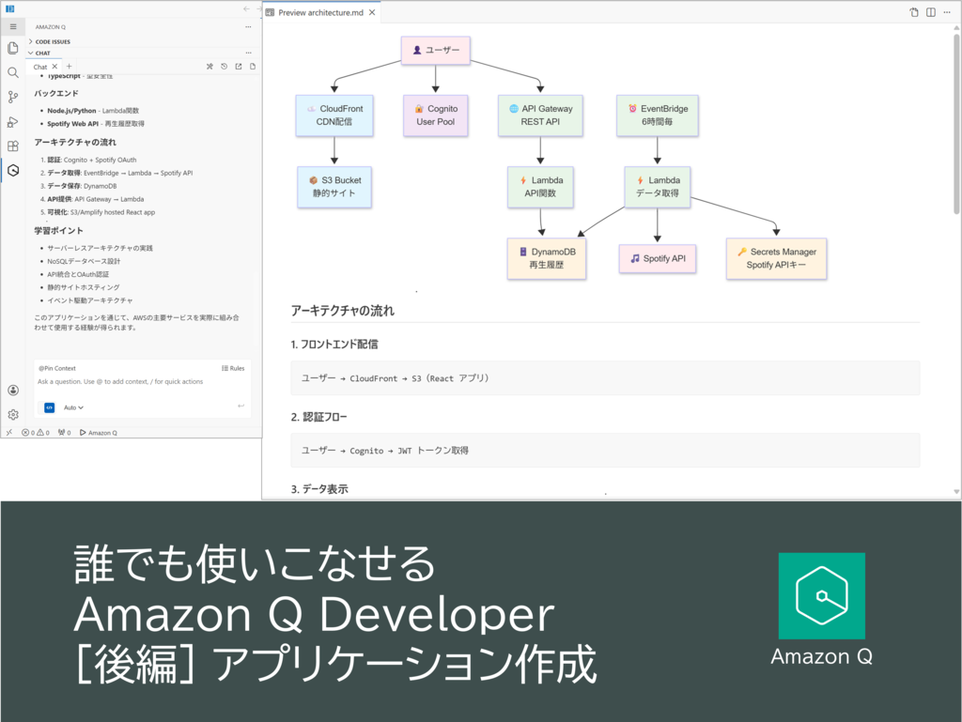
Task: Open the Search view icon
Action: 12,72
